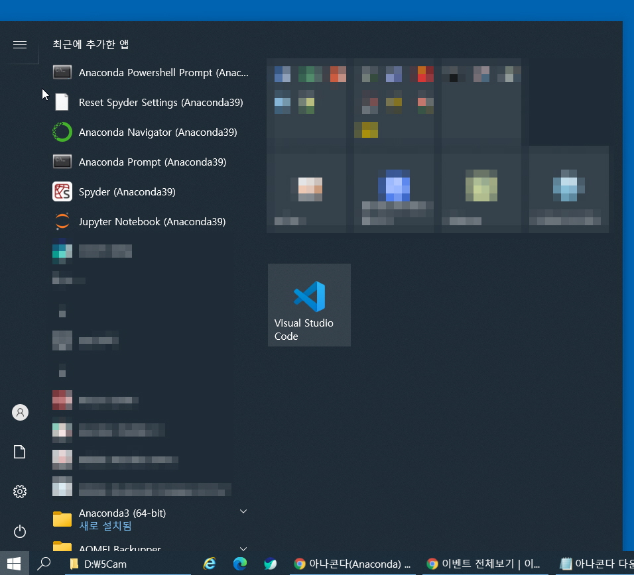Launch Anaconda Navigator green ring icon

[x=62, y=132]
